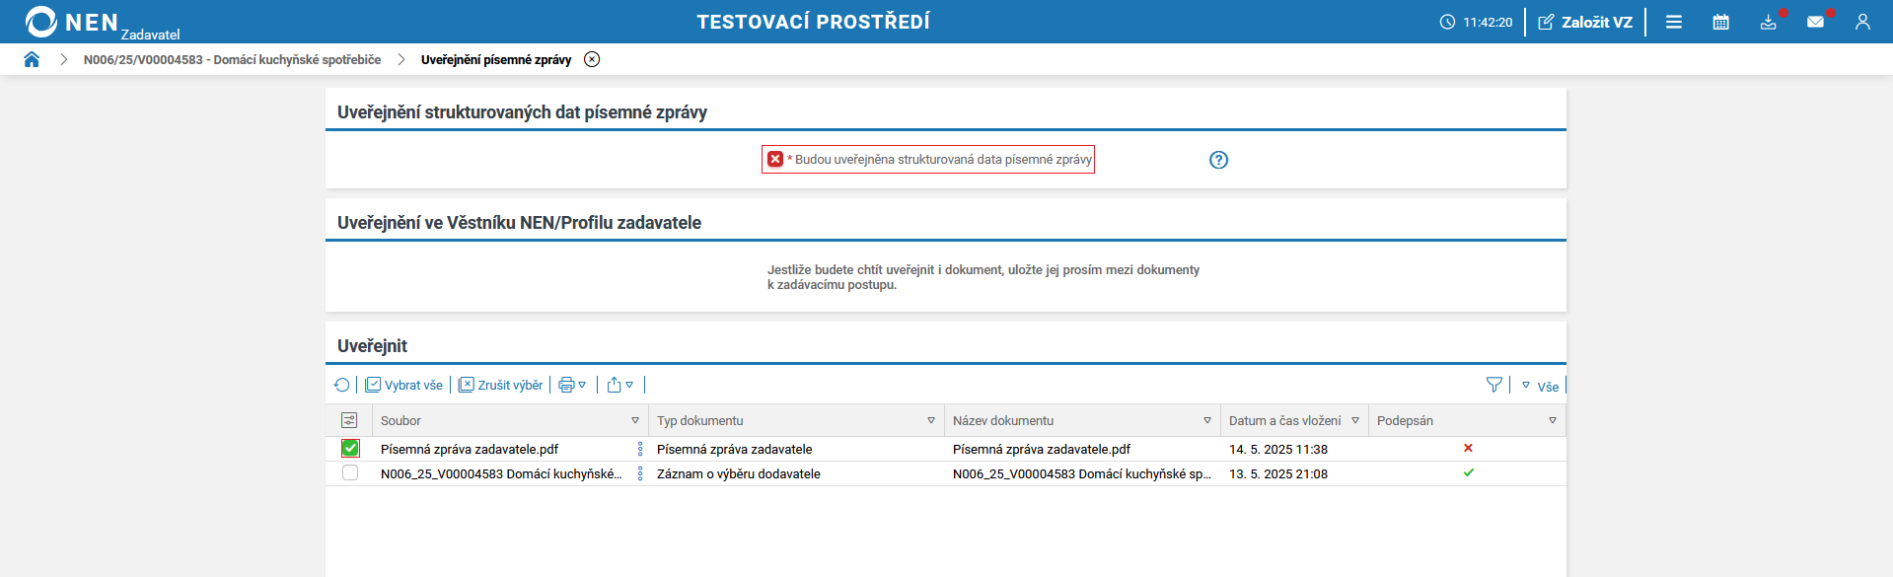Open Podepsán column filter arrow
The image size is (1893, 577).
(x=1553, y=420)
